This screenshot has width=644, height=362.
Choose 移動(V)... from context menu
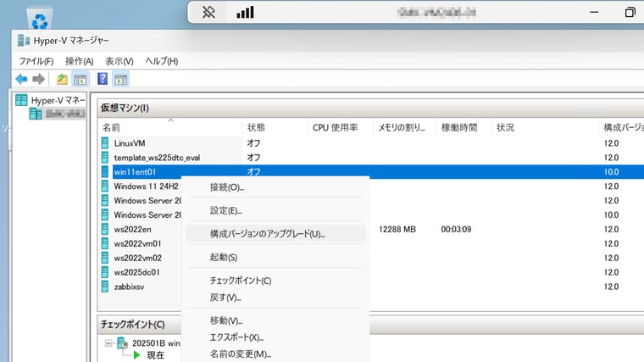[275, 320]
